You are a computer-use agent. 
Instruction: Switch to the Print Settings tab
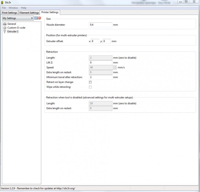point(9,13)
